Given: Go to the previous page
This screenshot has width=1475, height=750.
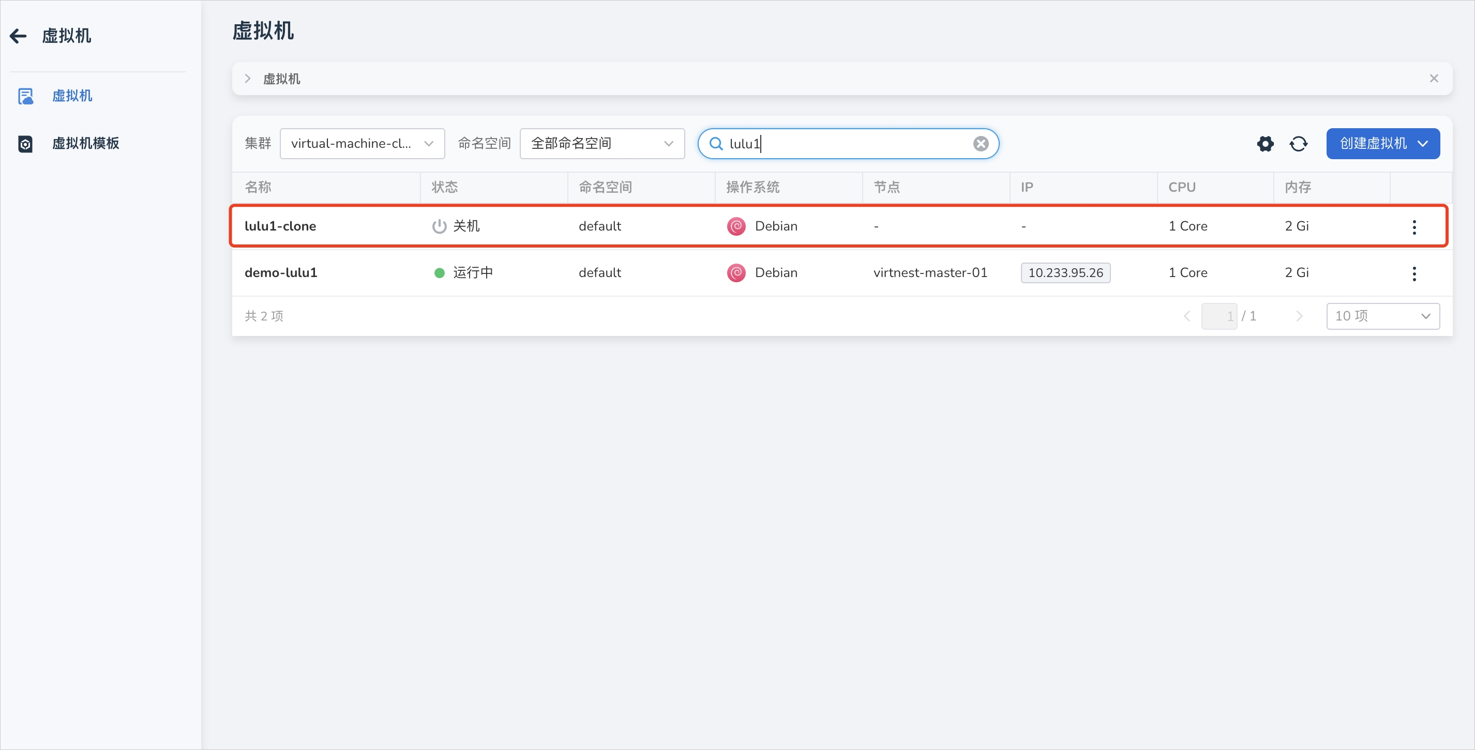Looking at the screenshot, I should point(1187,316).
